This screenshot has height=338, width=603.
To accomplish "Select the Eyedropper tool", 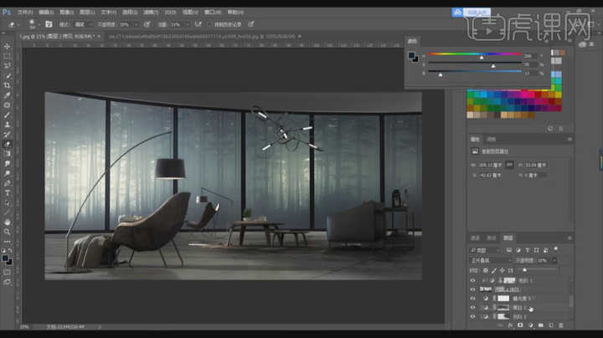I will click(7, 95).
